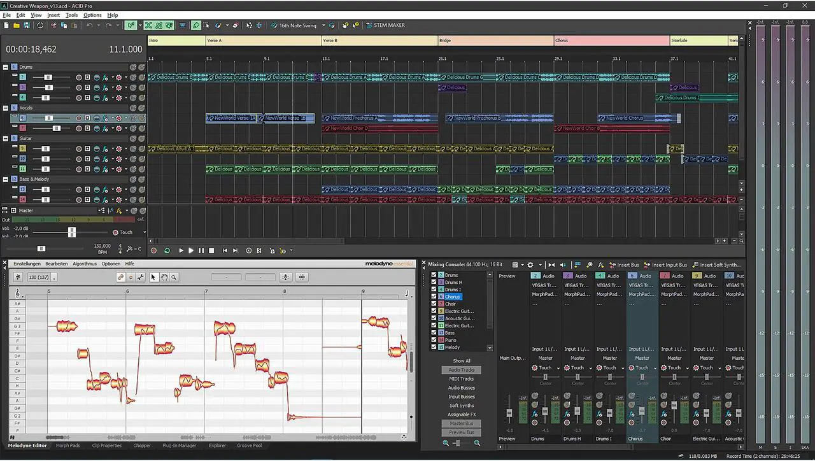Toggle Loop Playback in transport bar
The image size is (815, 461).
coord(167,251)
